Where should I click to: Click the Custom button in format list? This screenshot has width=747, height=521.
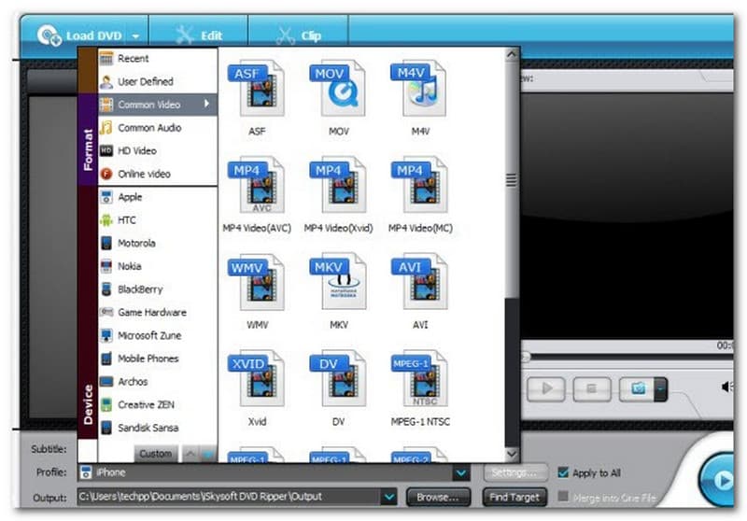pos(156,454)
